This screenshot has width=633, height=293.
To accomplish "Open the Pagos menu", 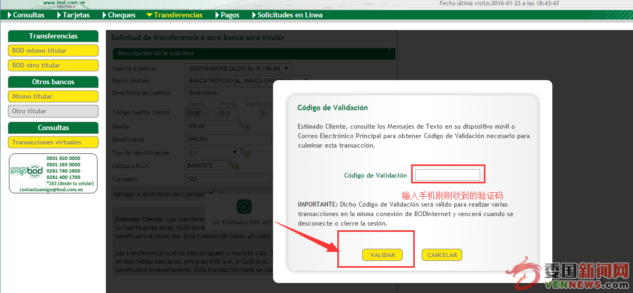I will tap(230, 15).
